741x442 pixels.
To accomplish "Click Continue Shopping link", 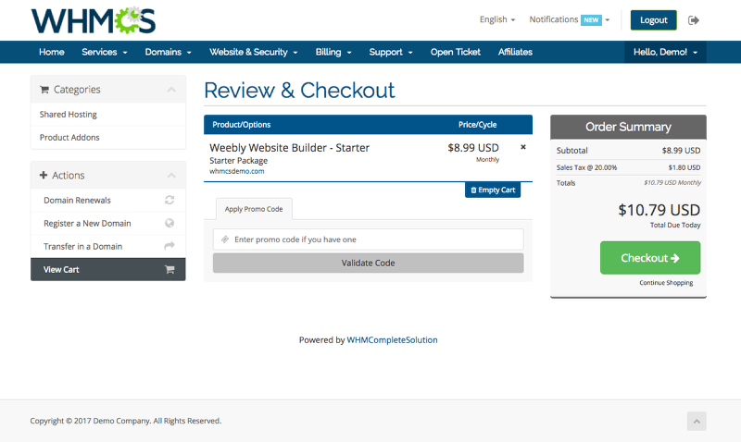I will tap(666, 283).
